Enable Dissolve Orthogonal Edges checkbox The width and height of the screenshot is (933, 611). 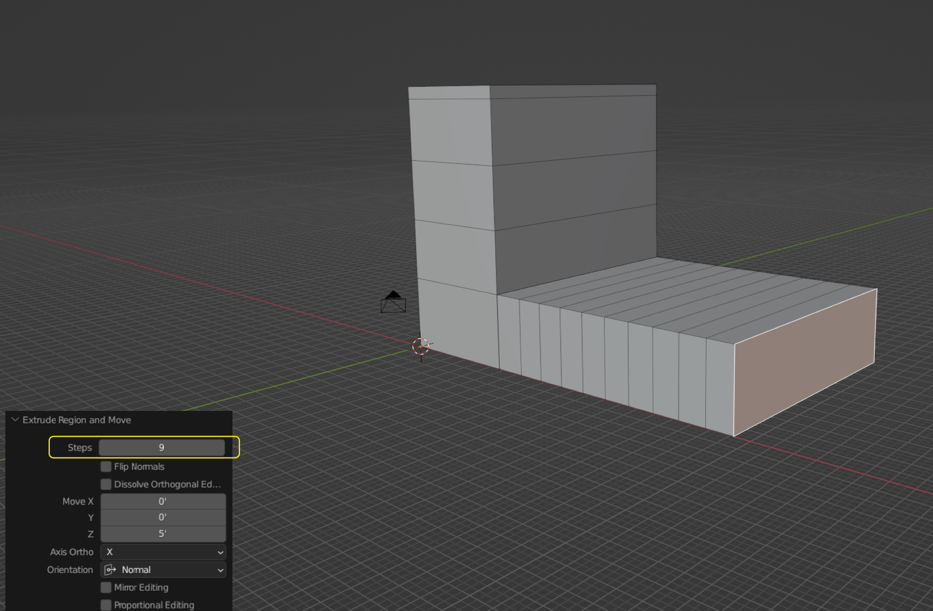[106, 484]
